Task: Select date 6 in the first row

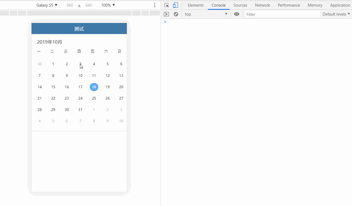Action: pyautogui.click(x=121, y=64)
